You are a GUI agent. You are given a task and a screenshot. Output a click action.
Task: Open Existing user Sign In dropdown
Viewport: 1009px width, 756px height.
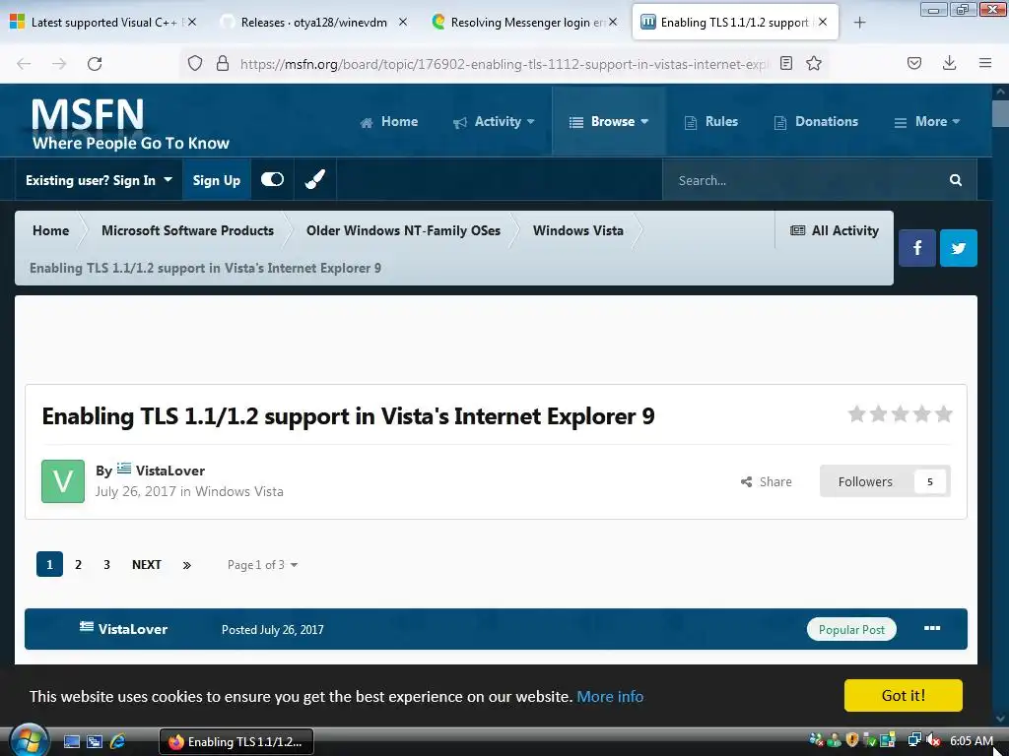[100, 180]
